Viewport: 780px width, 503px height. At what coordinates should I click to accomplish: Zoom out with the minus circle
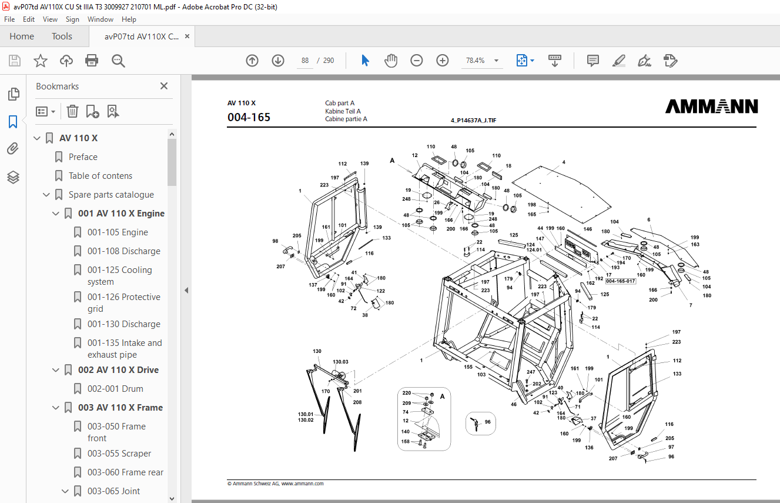417,61
